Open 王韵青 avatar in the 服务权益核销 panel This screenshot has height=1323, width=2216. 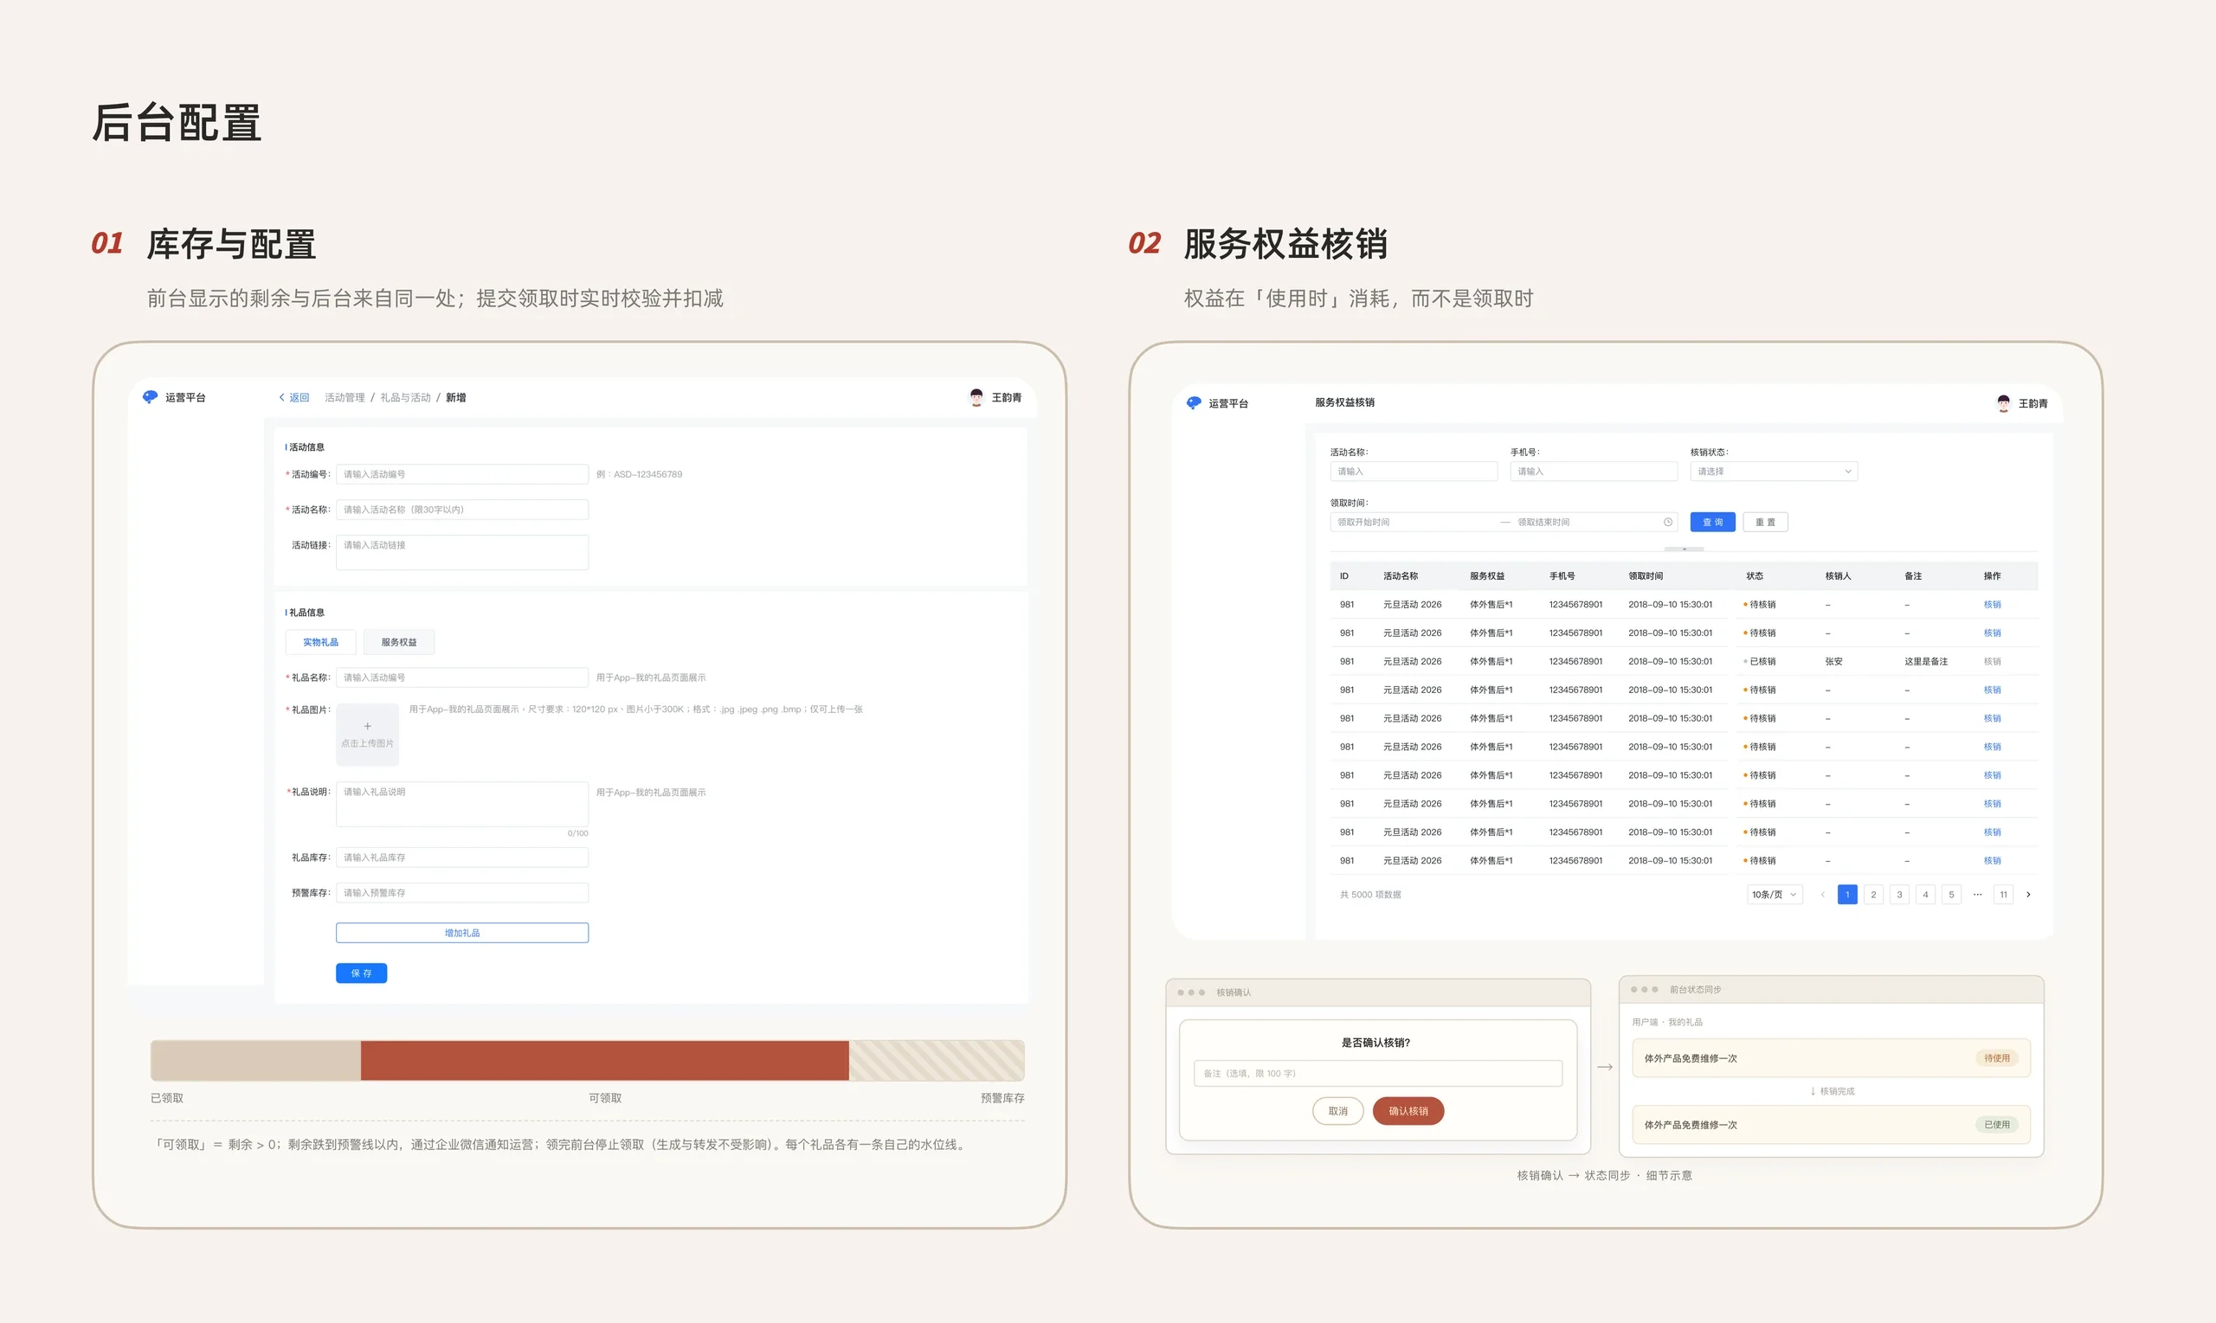(2003, 403)
